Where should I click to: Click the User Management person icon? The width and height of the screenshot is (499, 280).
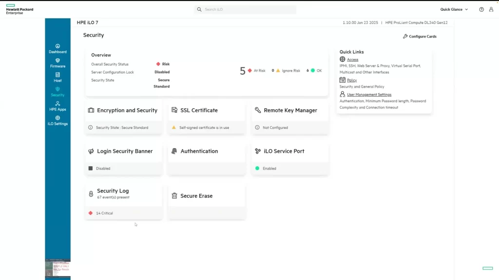coord(343,94)
